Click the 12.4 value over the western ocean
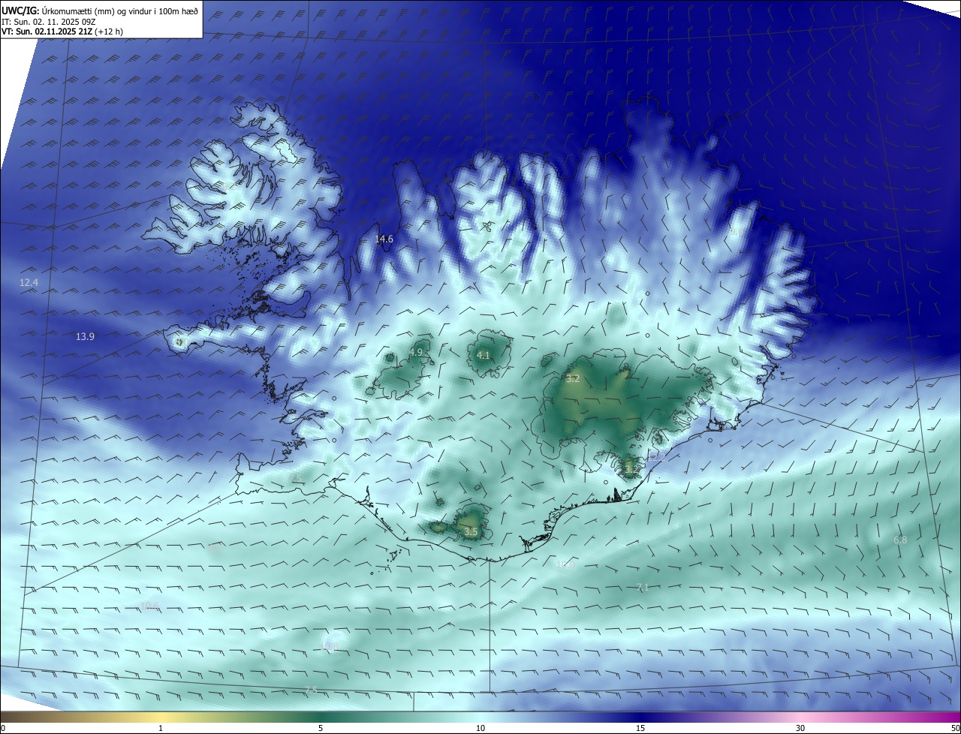961x734 pixels. (x=29, y=283)
